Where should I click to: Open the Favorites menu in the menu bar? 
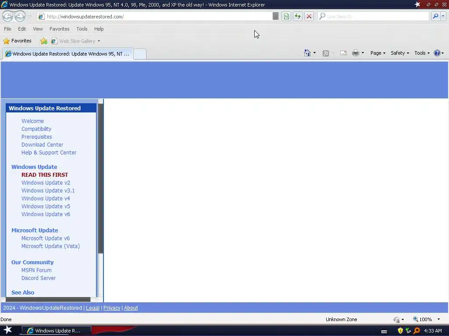[59, 29]
